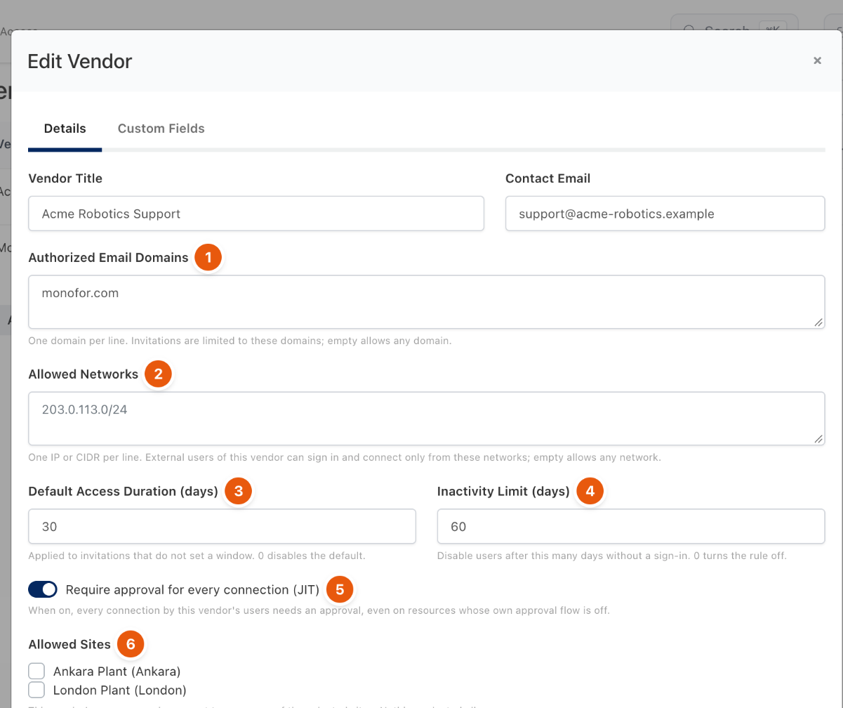
Task: Check the London Plant site checkbox
Action: (x=36, y=689)
